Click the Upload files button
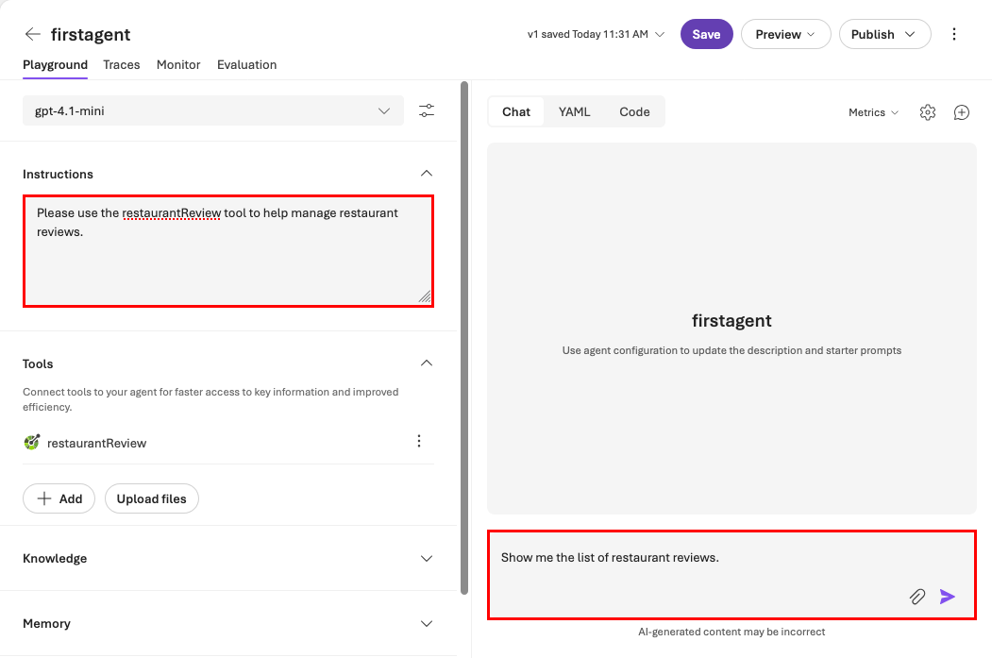Viewport: 992px width, 658px height. click(151, 498)
